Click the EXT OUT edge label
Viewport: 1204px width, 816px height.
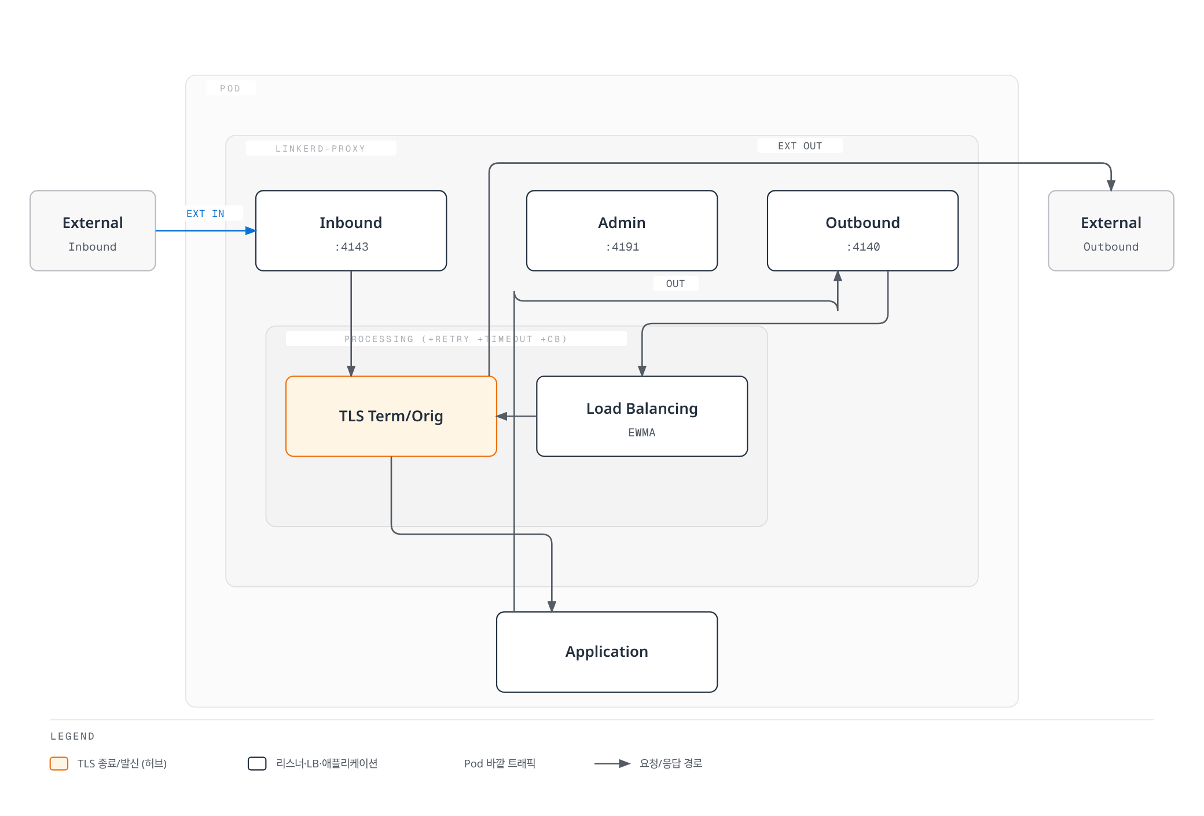pos(800,146)
